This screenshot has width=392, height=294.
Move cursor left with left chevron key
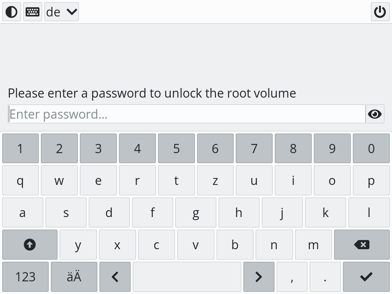(115, 277)
